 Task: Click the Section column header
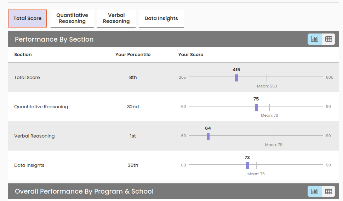tap(23, 55)
